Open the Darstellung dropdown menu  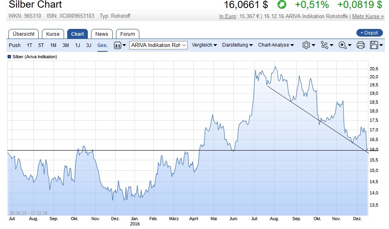[x=238, y=45]
